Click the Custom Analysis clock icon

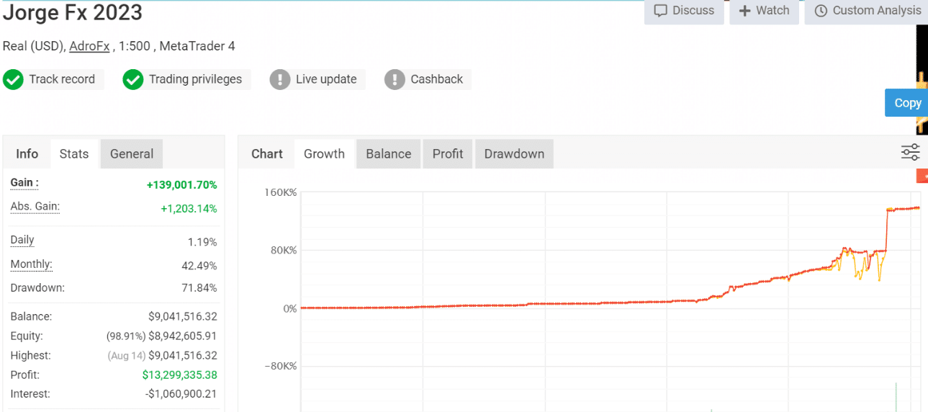pos(821,11)
